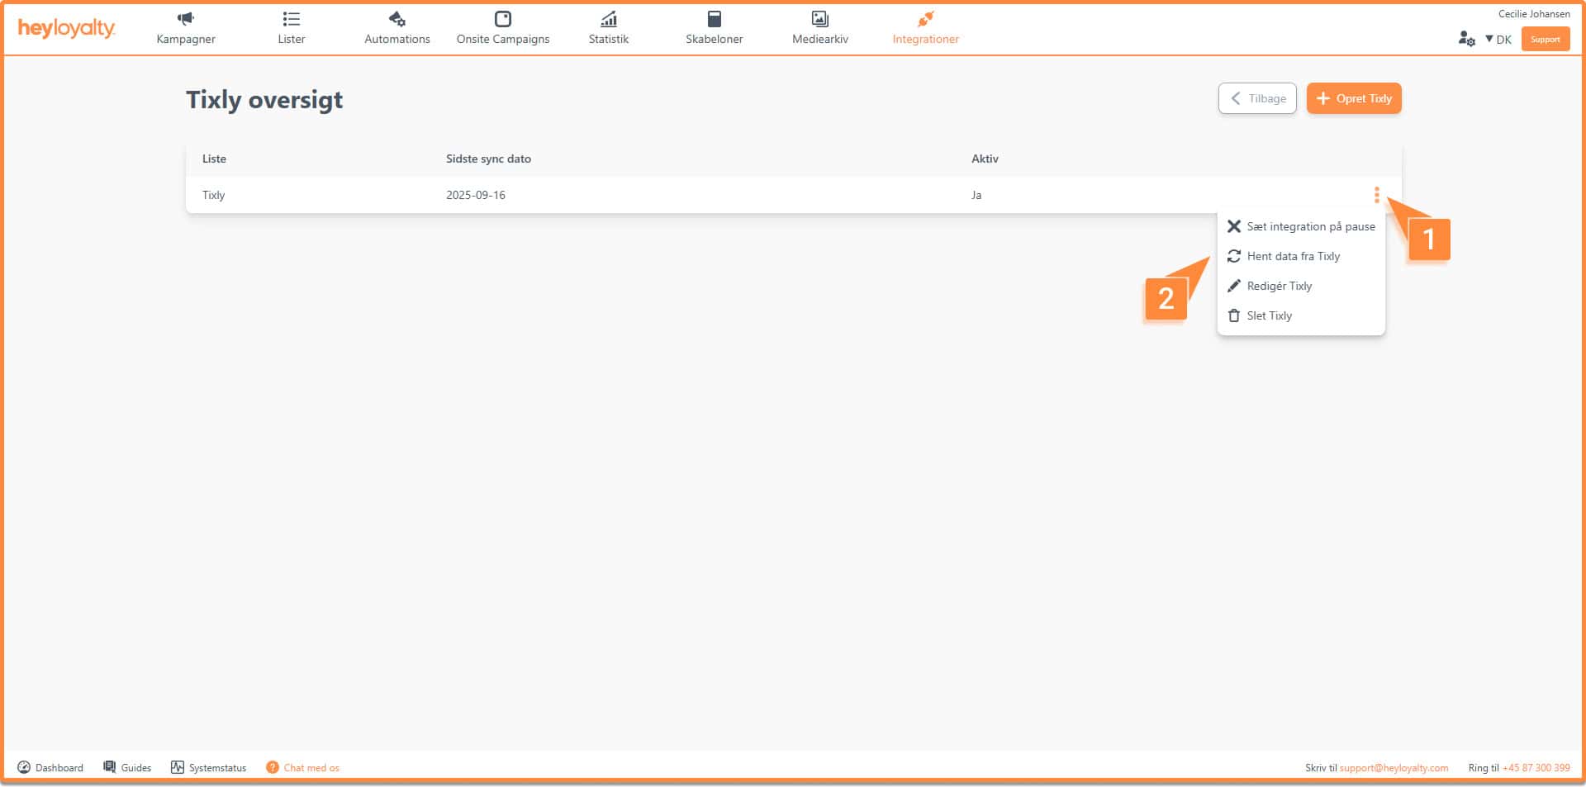The width and height of the screenshot is (1586, 787).
Task: Open Automations via its gear icon
Action: pyautogui.click(x=396, y=19)
